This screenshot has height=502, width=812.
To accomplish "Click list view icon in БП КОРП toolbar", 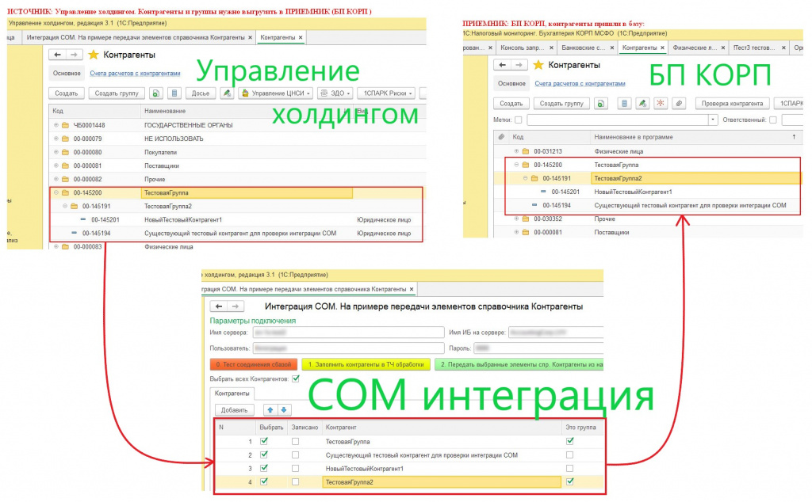I will click(x=625, y=104).
